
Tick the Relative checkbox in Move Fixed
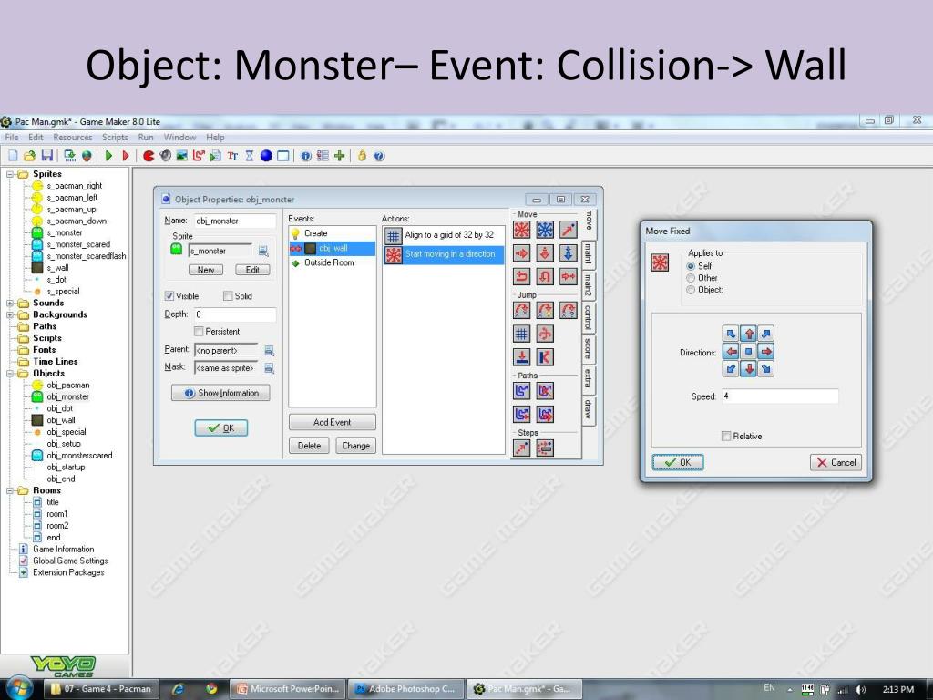tap(726, 437)
